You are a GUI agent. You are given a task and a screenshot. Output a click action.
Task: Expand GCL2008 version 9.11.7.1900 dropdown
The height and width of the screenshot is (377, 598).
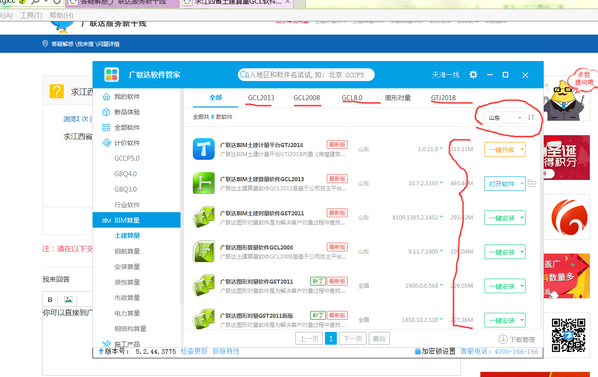(441, 252)
